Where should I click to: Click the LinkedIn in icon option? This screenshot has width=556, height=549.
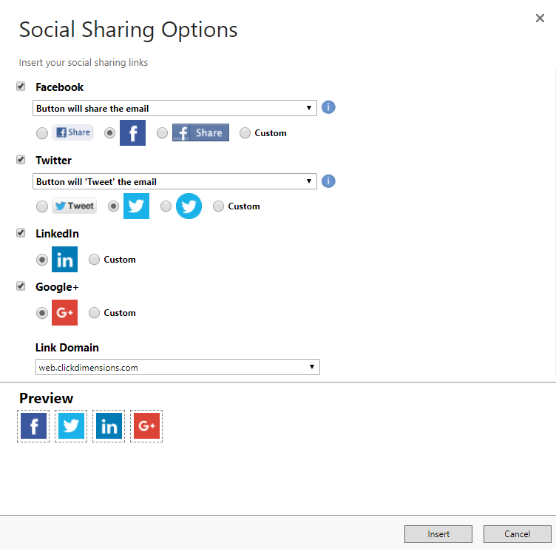(64, 260)
